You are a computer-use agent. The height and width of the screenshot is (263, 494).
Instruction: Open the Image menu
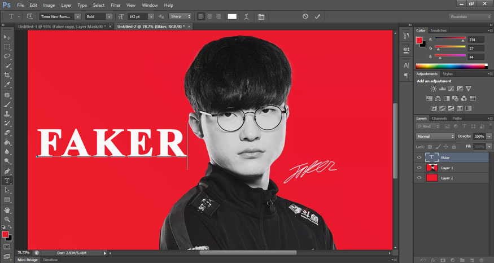(49, 5)
